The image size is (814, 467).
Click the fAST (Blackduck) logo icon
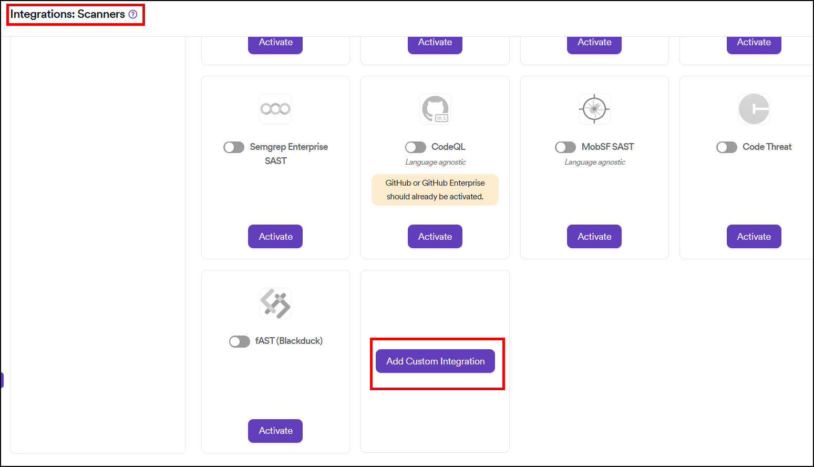275,303
